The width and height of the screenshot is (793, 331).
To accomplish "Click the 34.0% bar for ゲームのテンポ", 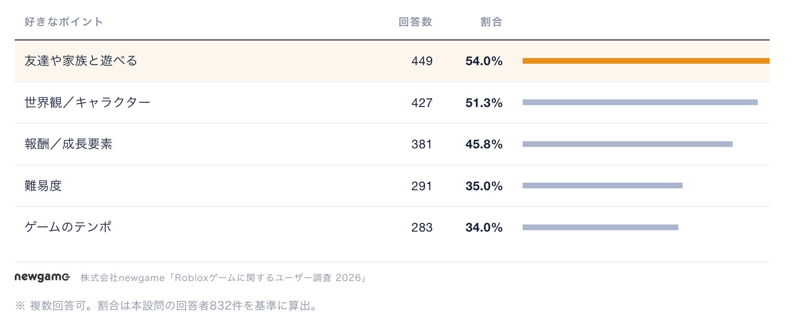I will tap(600, 227).
